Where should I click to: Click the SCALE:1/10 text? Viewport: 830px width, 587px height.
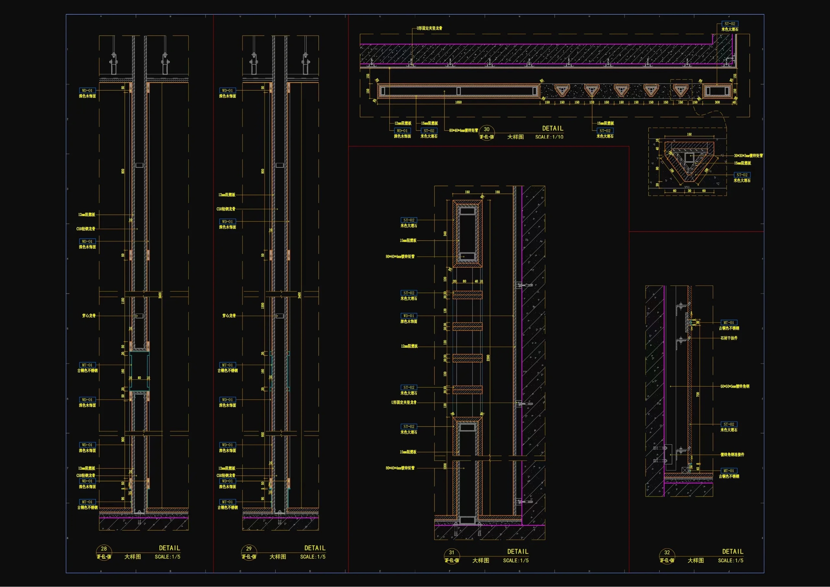tap(549, 137)
